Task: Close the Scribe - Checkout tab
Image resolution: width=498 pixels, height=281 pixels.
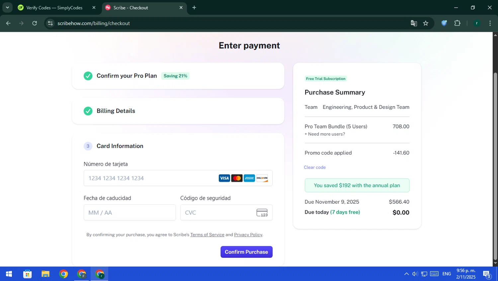Action: [181, 8]
